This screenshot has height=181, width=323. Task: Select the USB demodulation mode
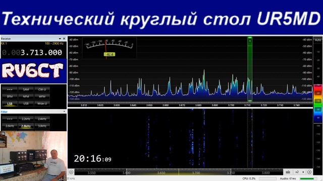[x=26, y=104]
